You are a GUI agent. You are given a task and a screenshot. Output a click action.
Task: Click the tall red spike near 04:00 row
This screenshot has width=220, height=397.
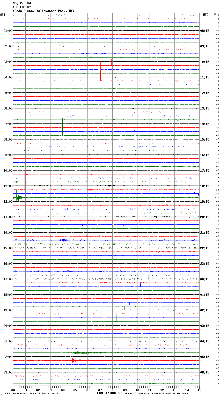(100, 71)
